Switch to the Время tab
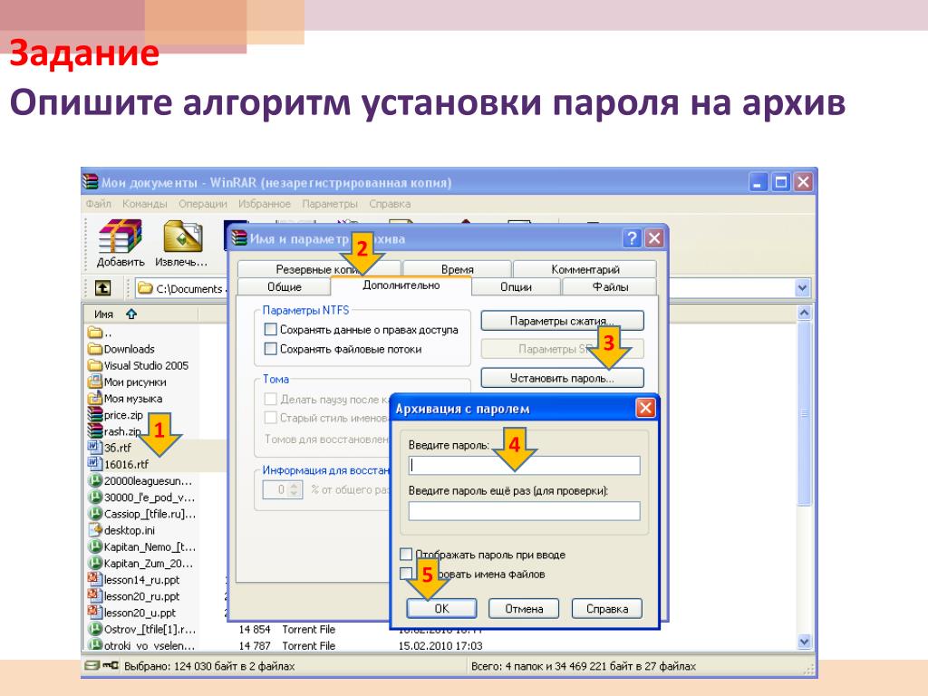Screen dimensions: 928x696 pyautogui.click(x=457, y=268)
